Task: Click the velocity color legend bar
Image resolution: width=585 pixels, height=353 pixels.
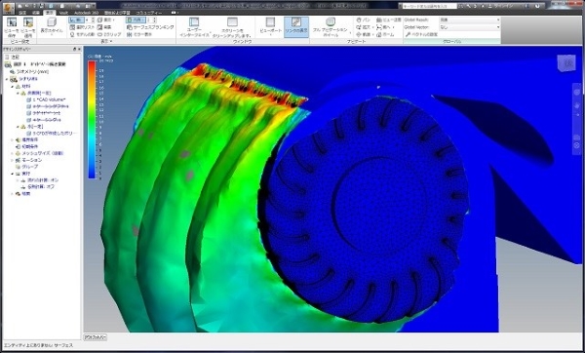Action: click(92, 120)
